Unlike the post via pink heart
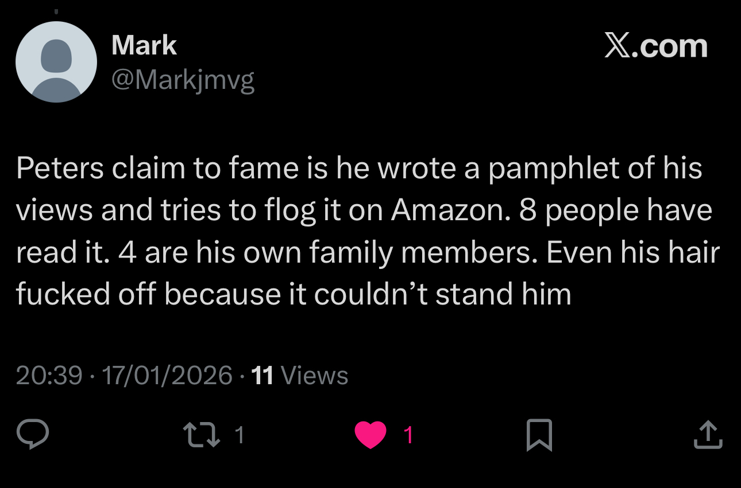 tap(370, 435)
